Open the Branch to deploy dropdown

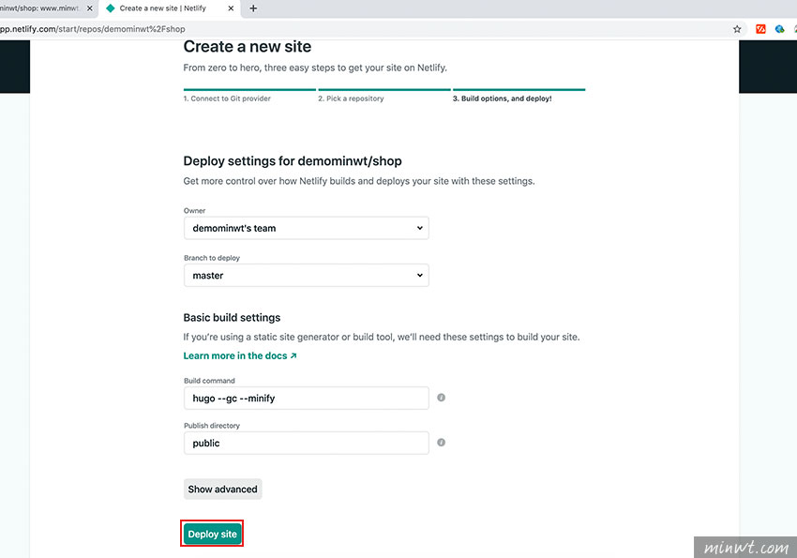coord(306,276)
